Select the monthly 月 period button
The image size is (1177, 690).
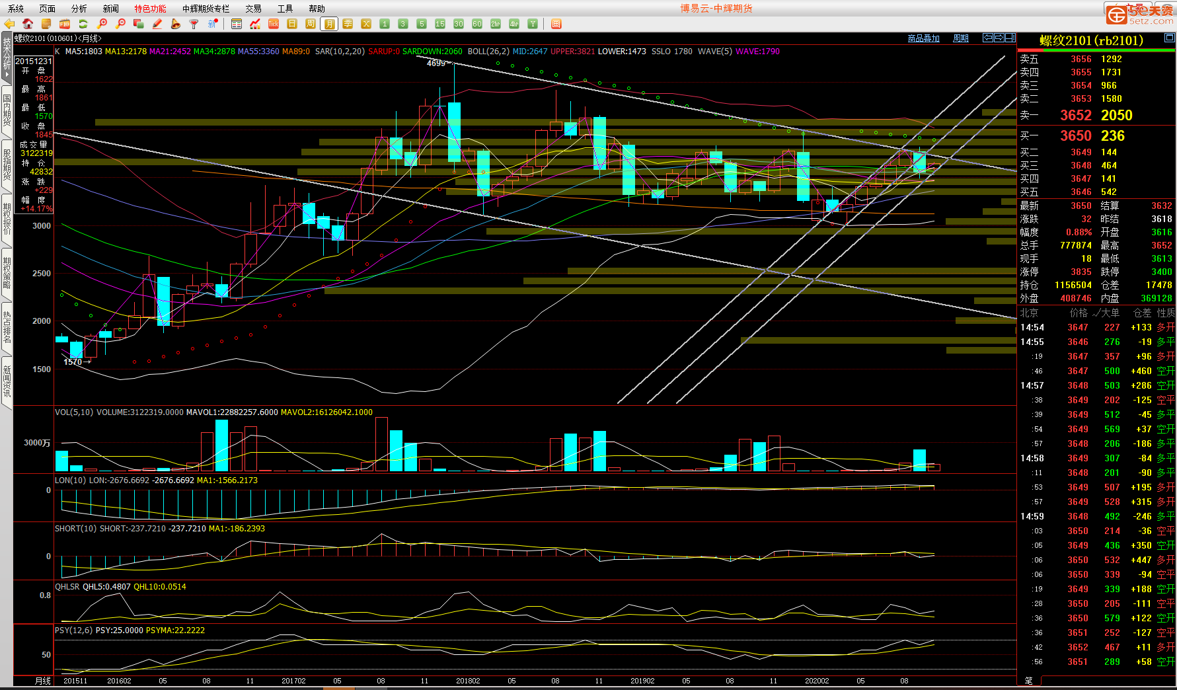click(329, 24)
